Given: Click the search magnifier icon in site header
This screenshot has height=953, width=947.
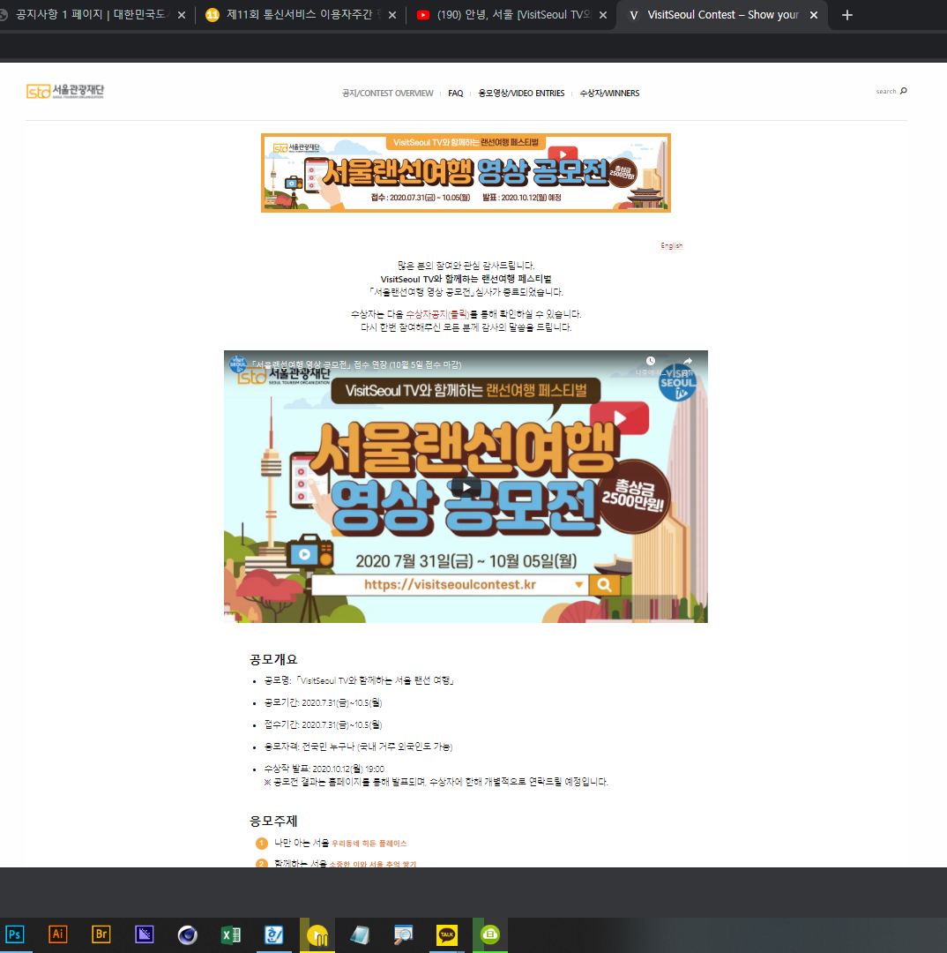Looking at the screenshot, I should [x=903, y=91].
